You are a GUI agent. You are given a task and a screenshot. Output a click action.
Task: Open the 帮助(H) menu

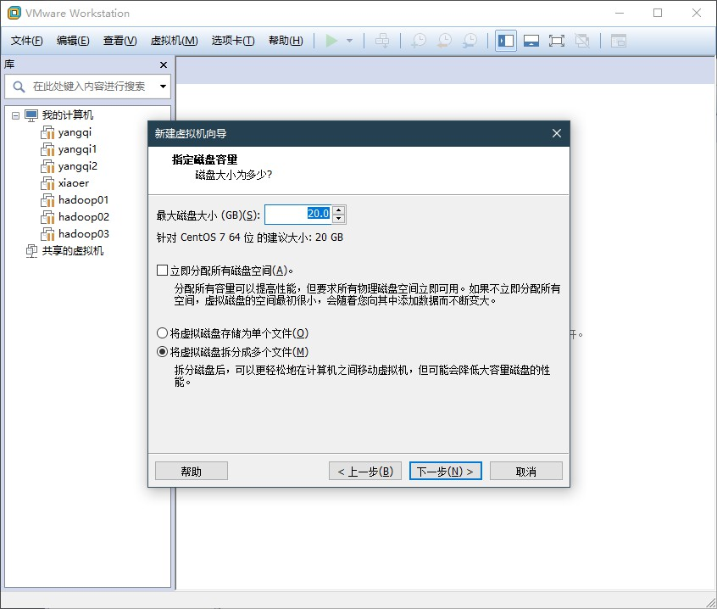pos(286,41)
